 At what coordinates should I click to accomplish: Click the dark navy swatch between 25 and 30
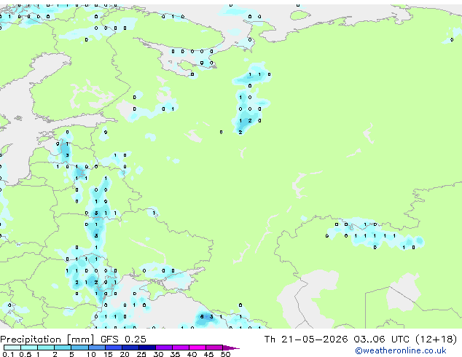[x=146, y=348]
